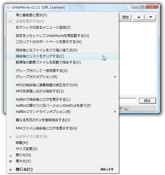Choose 移動(M) from the system menu

[62, 143]
